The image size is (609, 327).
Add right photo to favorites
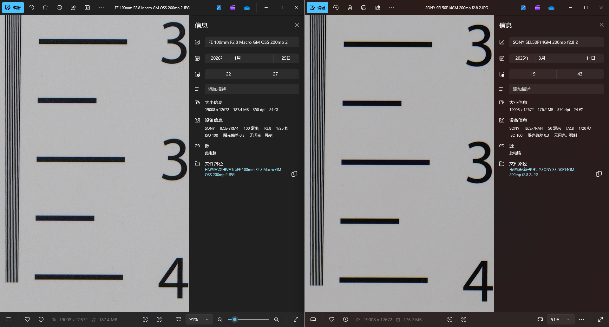[x=332, y=319]
